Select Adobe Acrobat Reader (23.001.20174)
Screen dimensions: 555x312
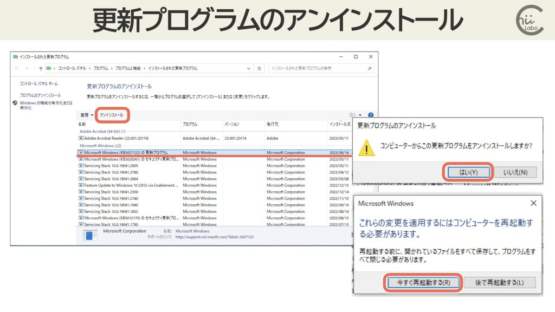click(x=215, y=138)
